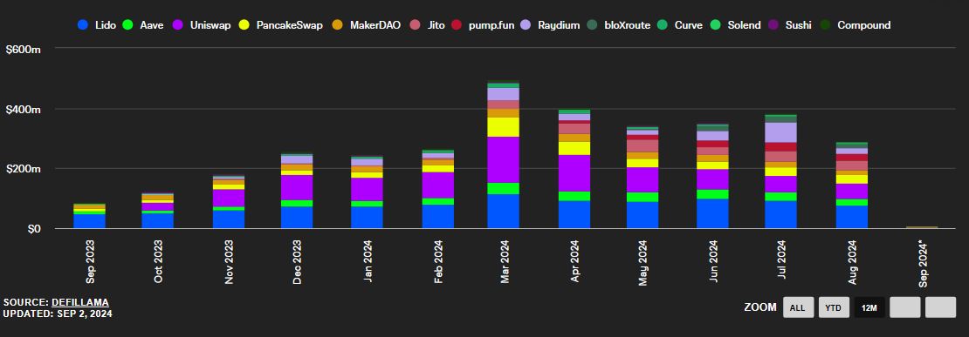
Task: Click the Nov 2023 stacked bar
Action: [229, 202]
